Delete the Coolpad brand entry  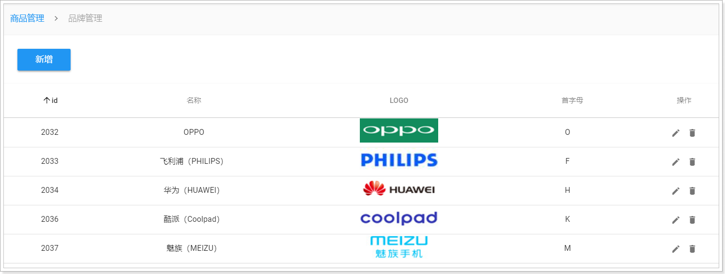(692, 220)
